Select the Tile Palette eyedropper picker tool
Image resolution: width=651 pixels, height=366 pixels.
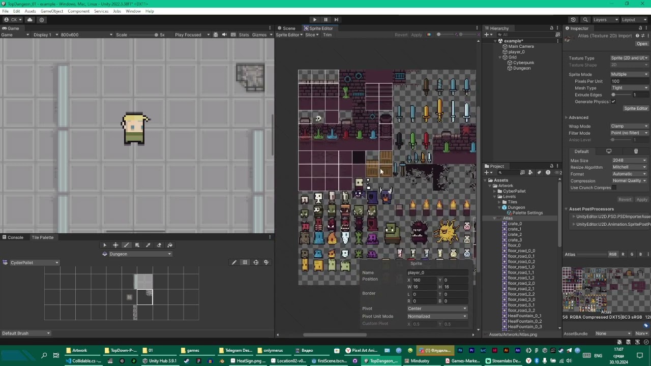(148, 245)
